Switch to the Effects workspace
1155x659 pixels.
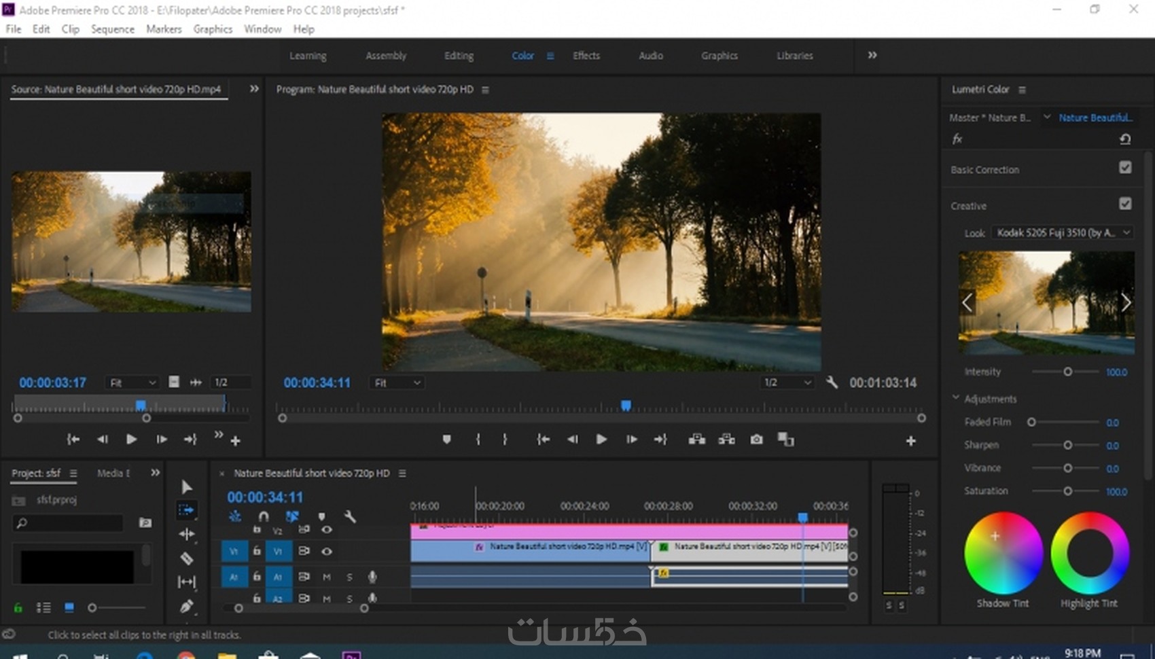[x=586, y=56]
